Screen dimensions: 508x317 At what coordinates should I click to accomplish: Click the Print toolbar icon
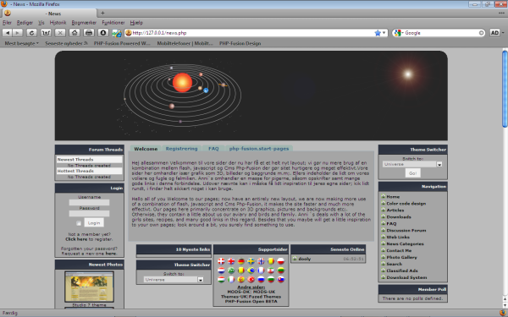point(89,33)
